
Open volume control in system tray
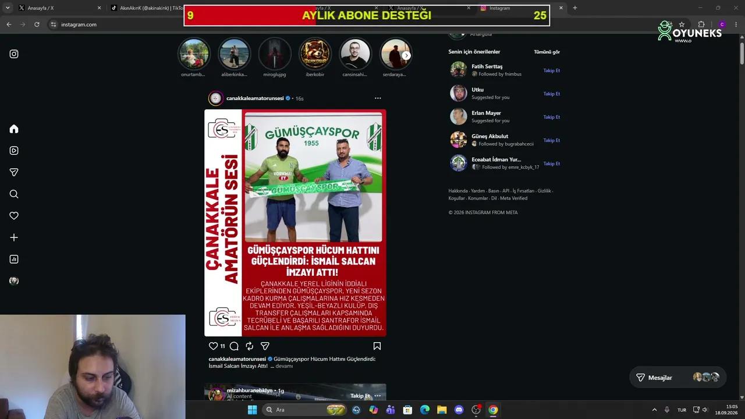point(705,410)
